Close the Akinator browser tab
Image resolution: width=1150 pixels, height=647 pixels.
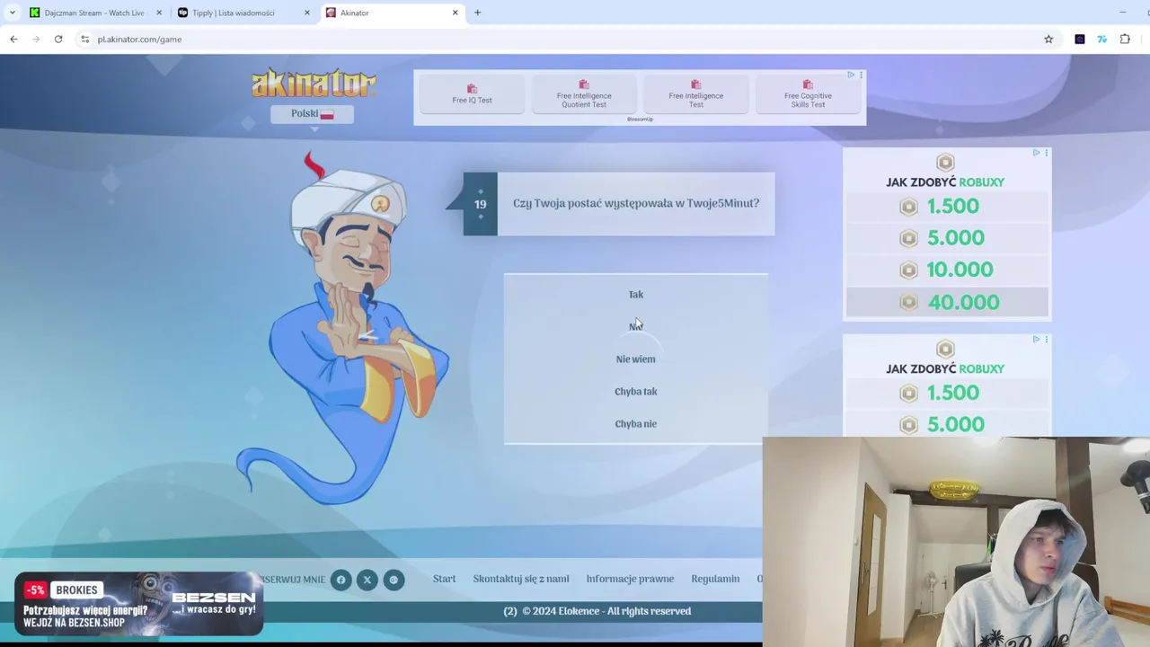455,13
